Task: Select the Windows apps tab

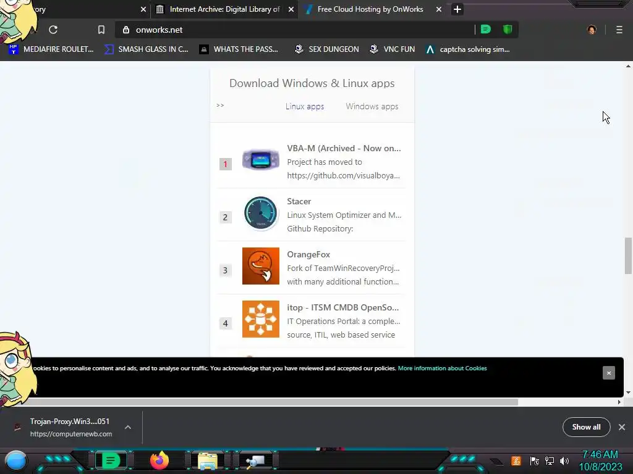Action: click(372, 106)
